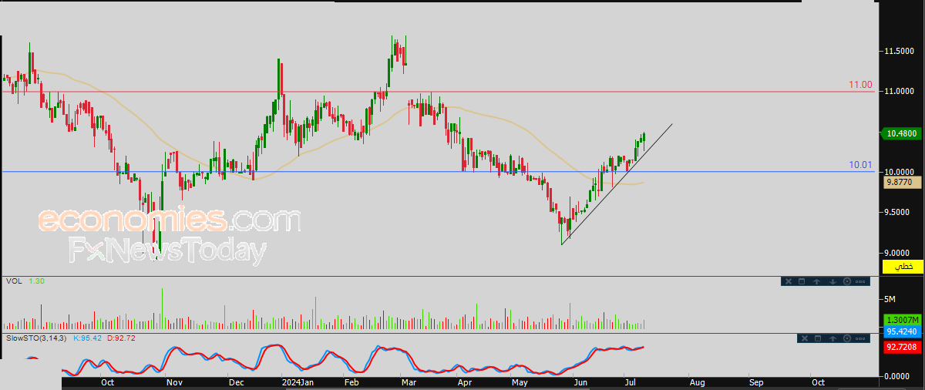Select the 92.7208 stochastic D tag
The height and width of the screenshot is (390, 925).
coord(903,348)
